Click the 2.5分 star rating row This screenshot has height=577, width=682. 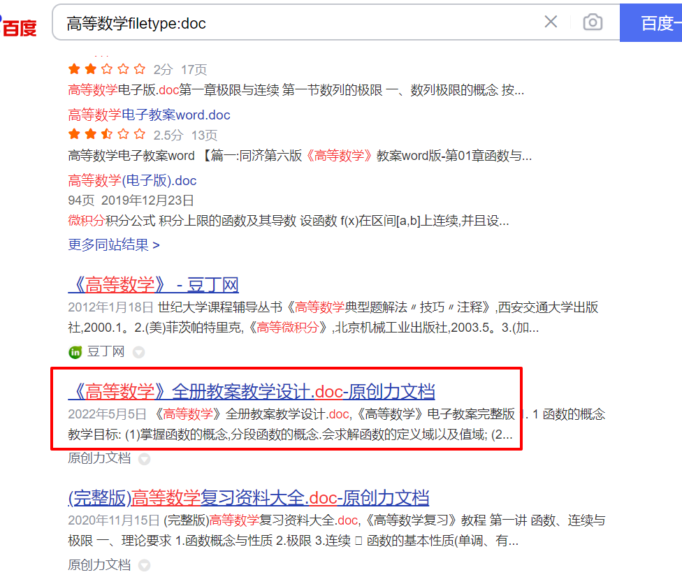(143, 135)
